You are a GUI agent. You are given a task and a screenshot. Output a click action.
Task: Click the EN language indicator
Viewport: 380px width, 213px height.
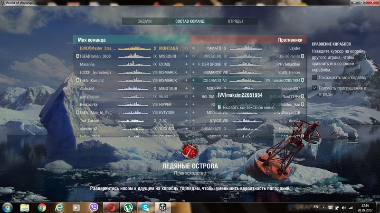pos(316,207)
